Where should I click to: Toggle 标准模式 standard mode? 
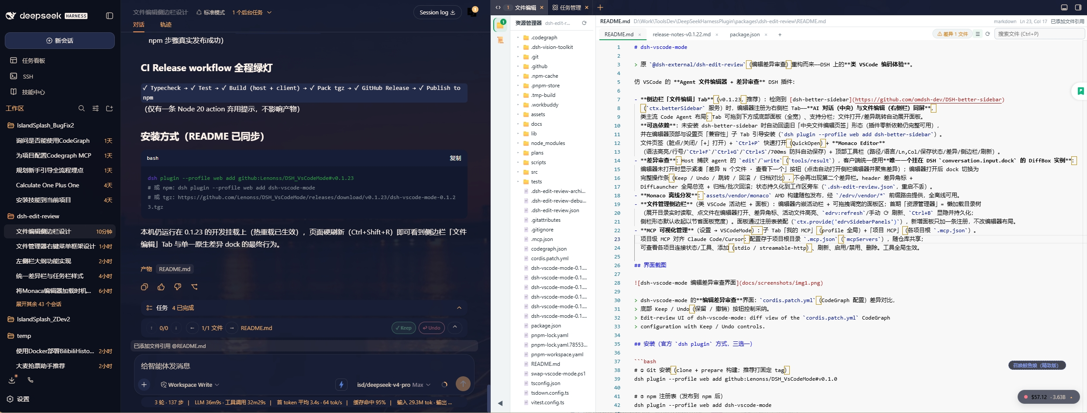210,12
